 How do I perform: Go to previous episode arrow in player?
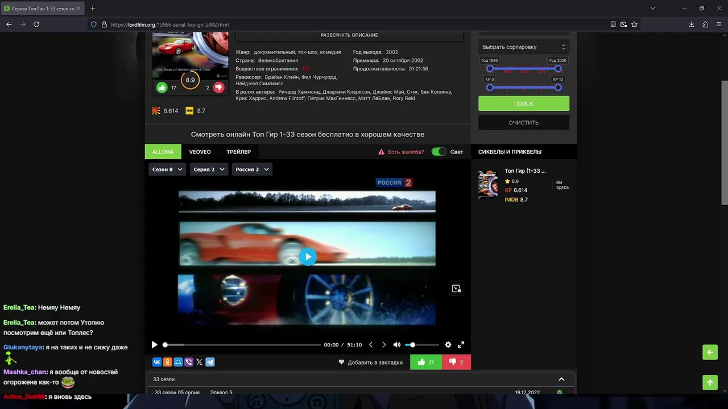pos(371,345)
